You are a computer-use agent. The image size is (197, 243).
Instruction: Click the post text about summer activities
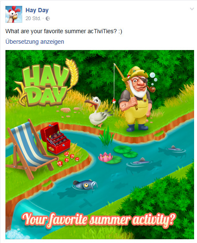[64, 31]
